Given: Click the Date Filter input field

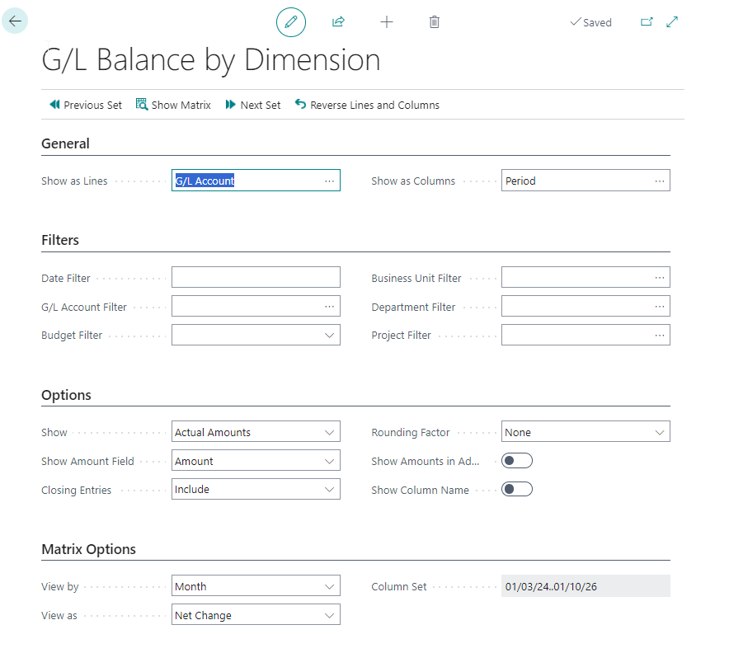Looking at the screenshot, I should tap(256, 278).
